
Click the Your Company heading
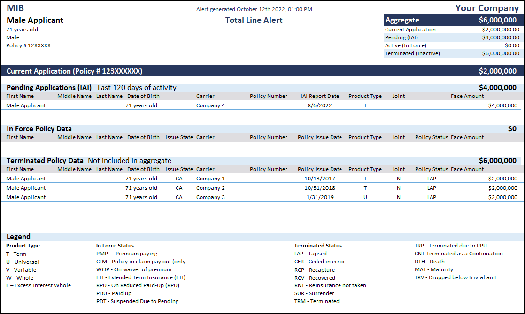pyautogui.click(x=487, y=8)
